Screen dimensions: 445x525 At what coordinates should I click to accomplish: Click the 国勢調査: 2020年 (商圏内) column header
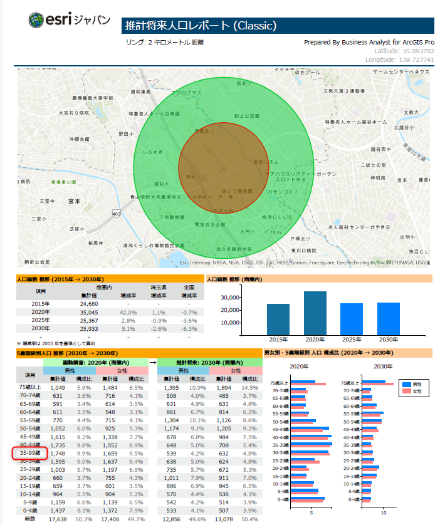96,363
